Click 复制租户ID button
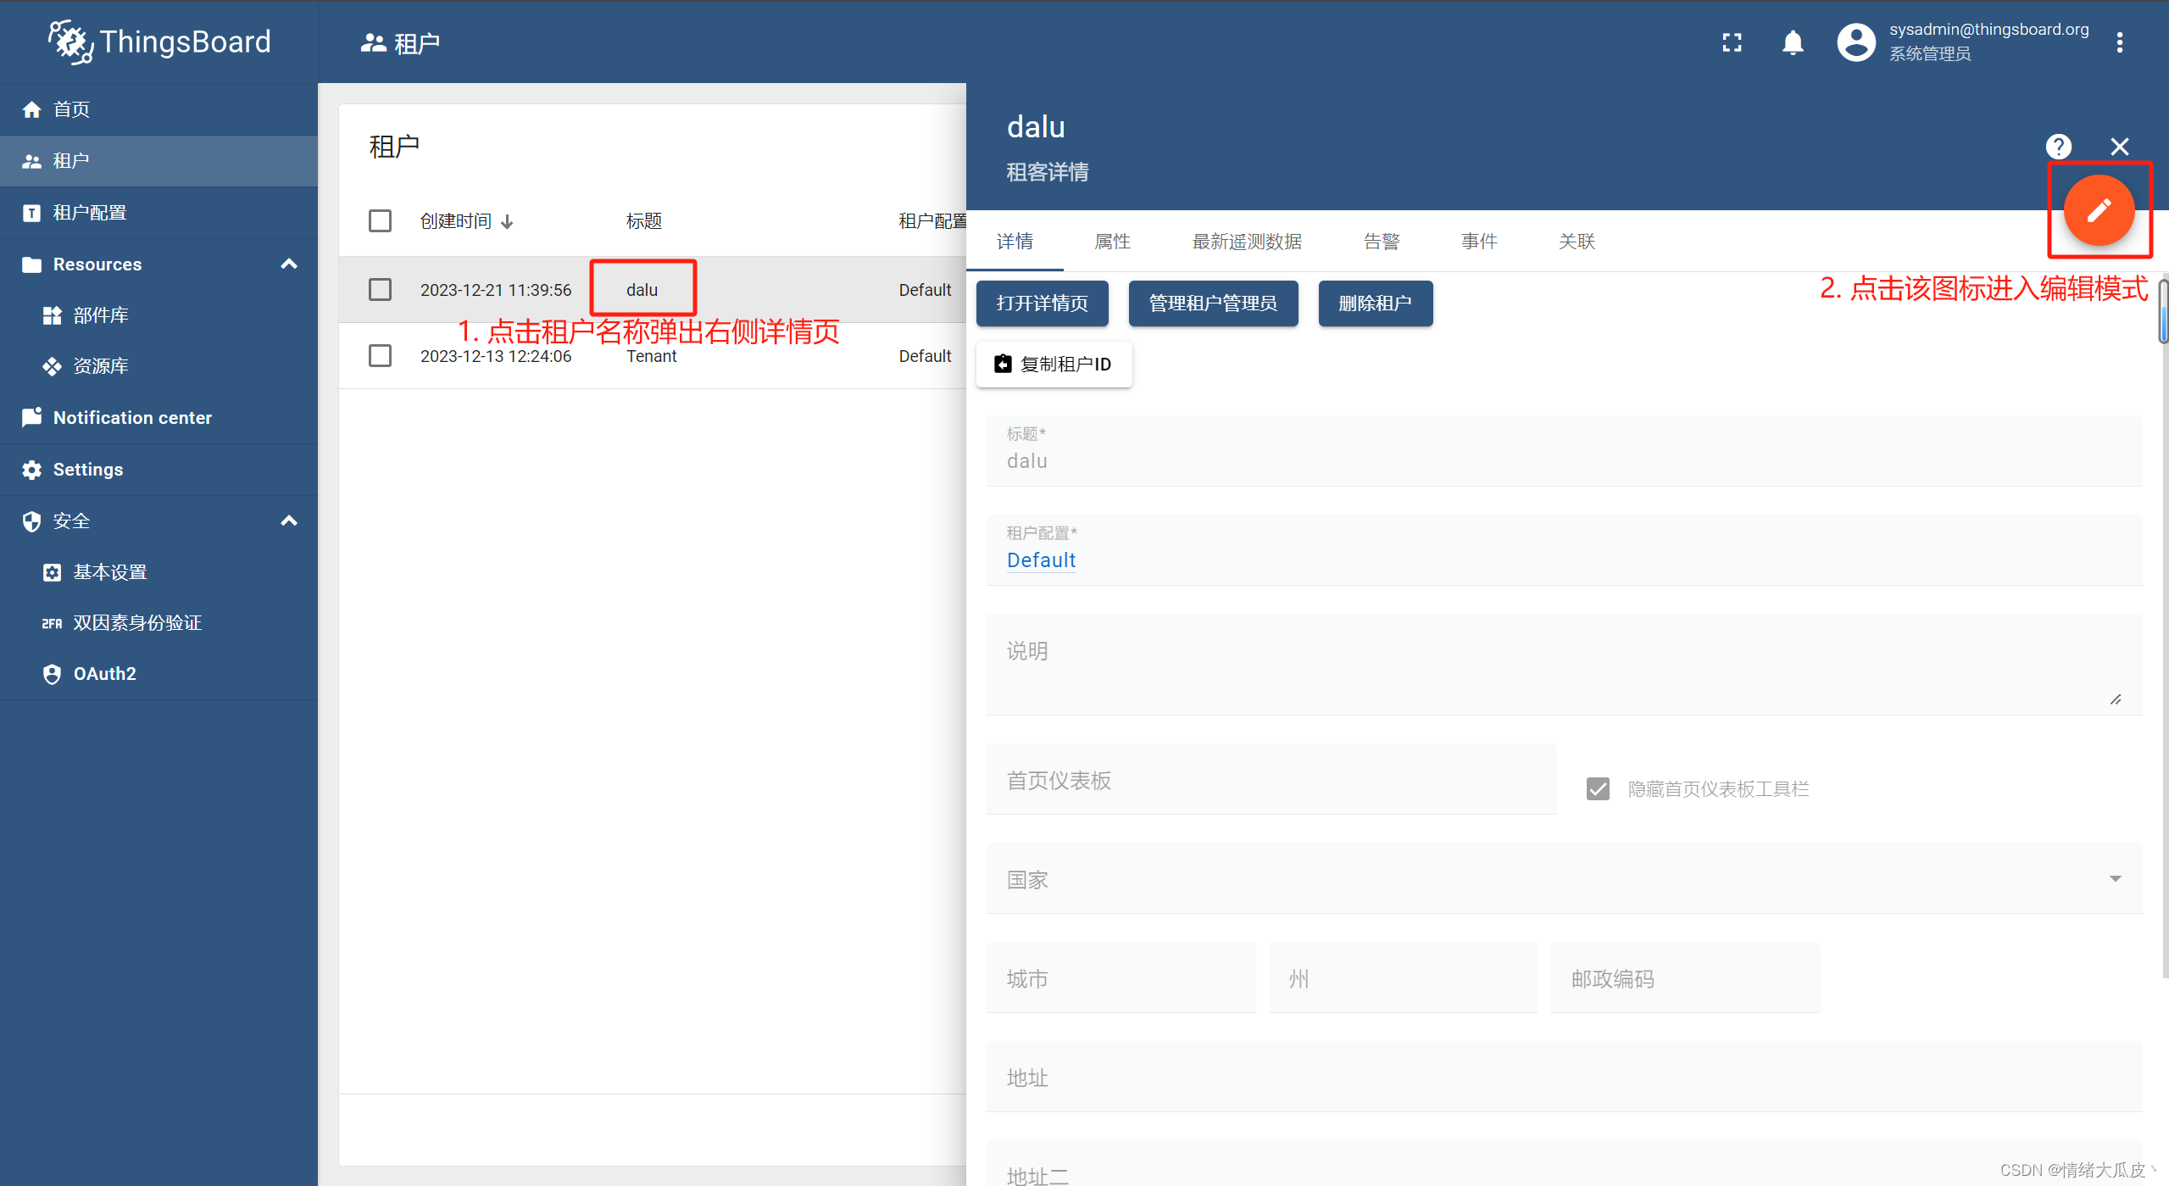 (1054, 365)
